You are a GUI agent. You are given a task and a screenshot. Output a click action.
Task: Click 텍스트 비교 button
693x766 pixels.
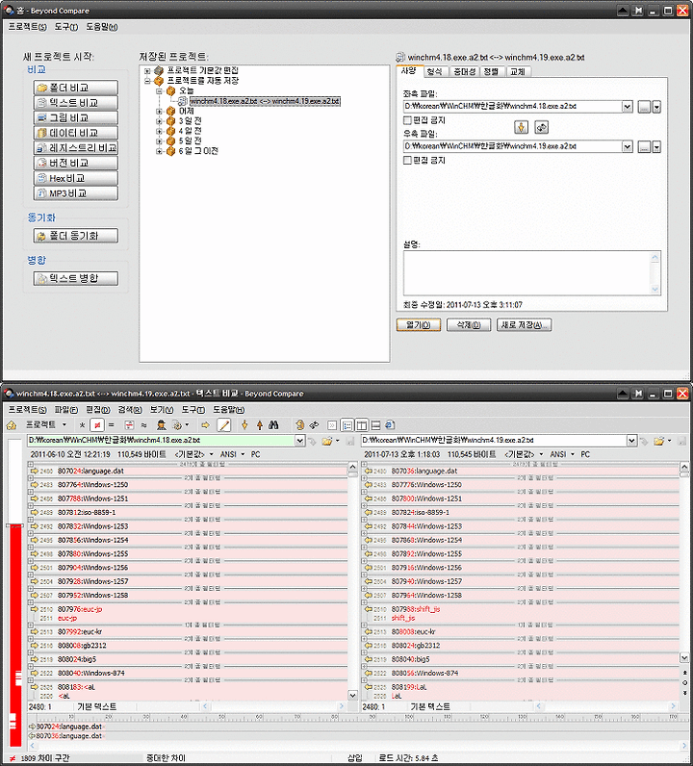coord(76,103)
